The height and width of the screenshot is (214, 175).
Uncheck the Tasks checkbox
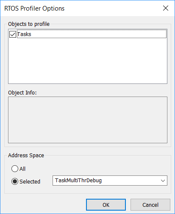point(13,34)
